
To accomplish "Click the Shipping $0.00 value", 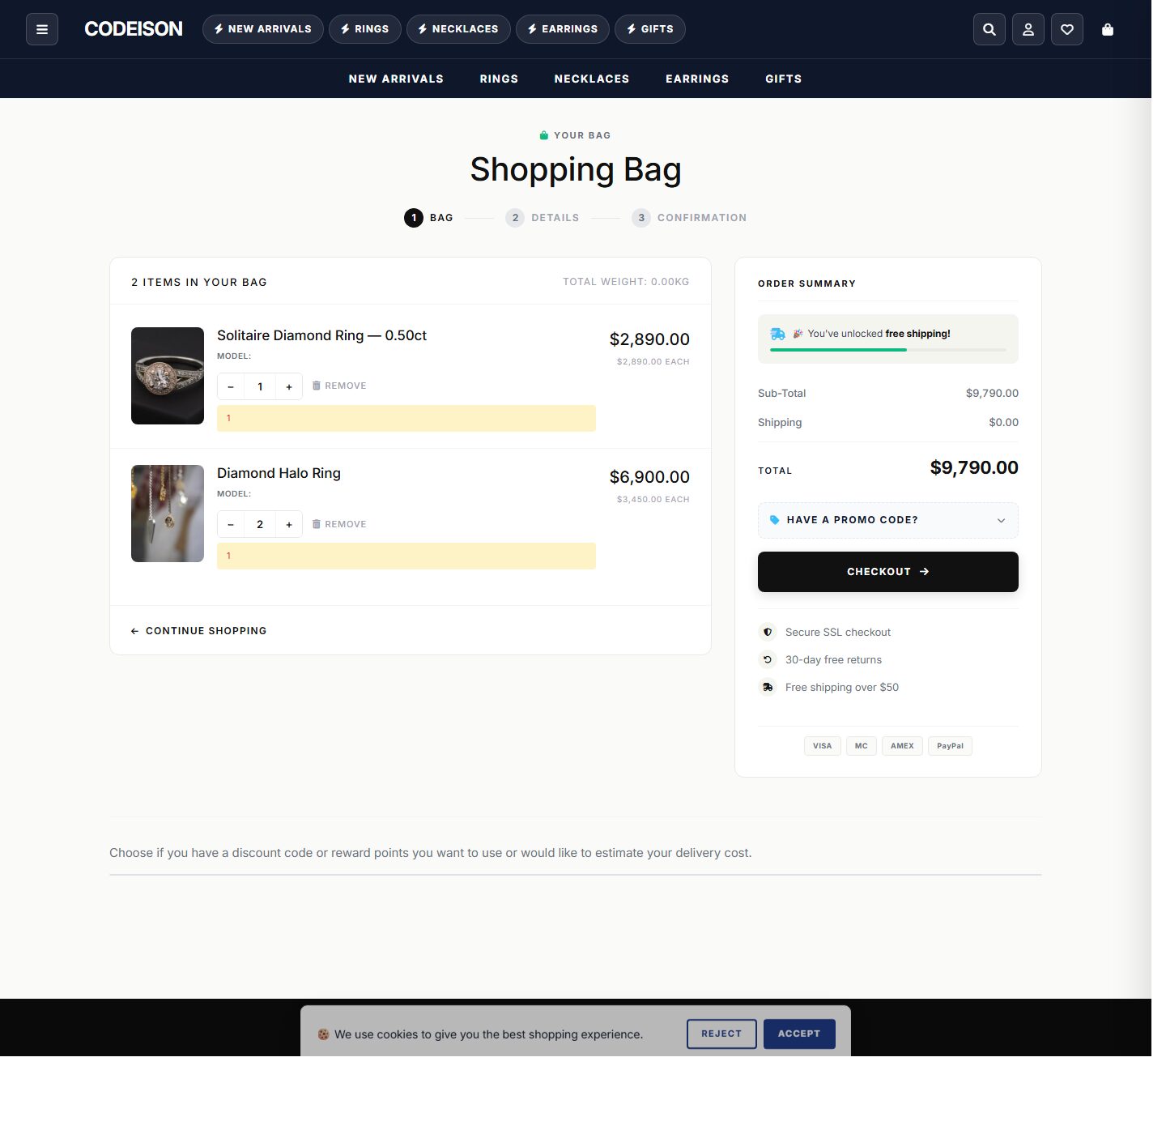I will click(x=1003, y=422).
